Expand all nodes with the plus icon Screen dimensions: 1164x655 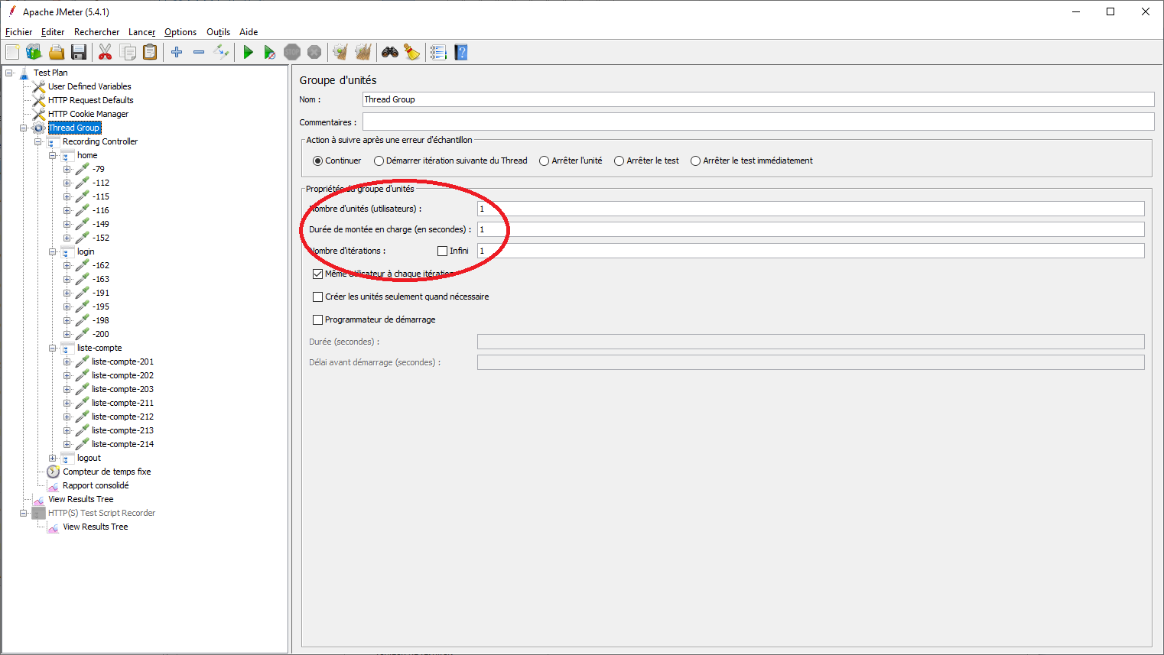[x=177, y=52]
